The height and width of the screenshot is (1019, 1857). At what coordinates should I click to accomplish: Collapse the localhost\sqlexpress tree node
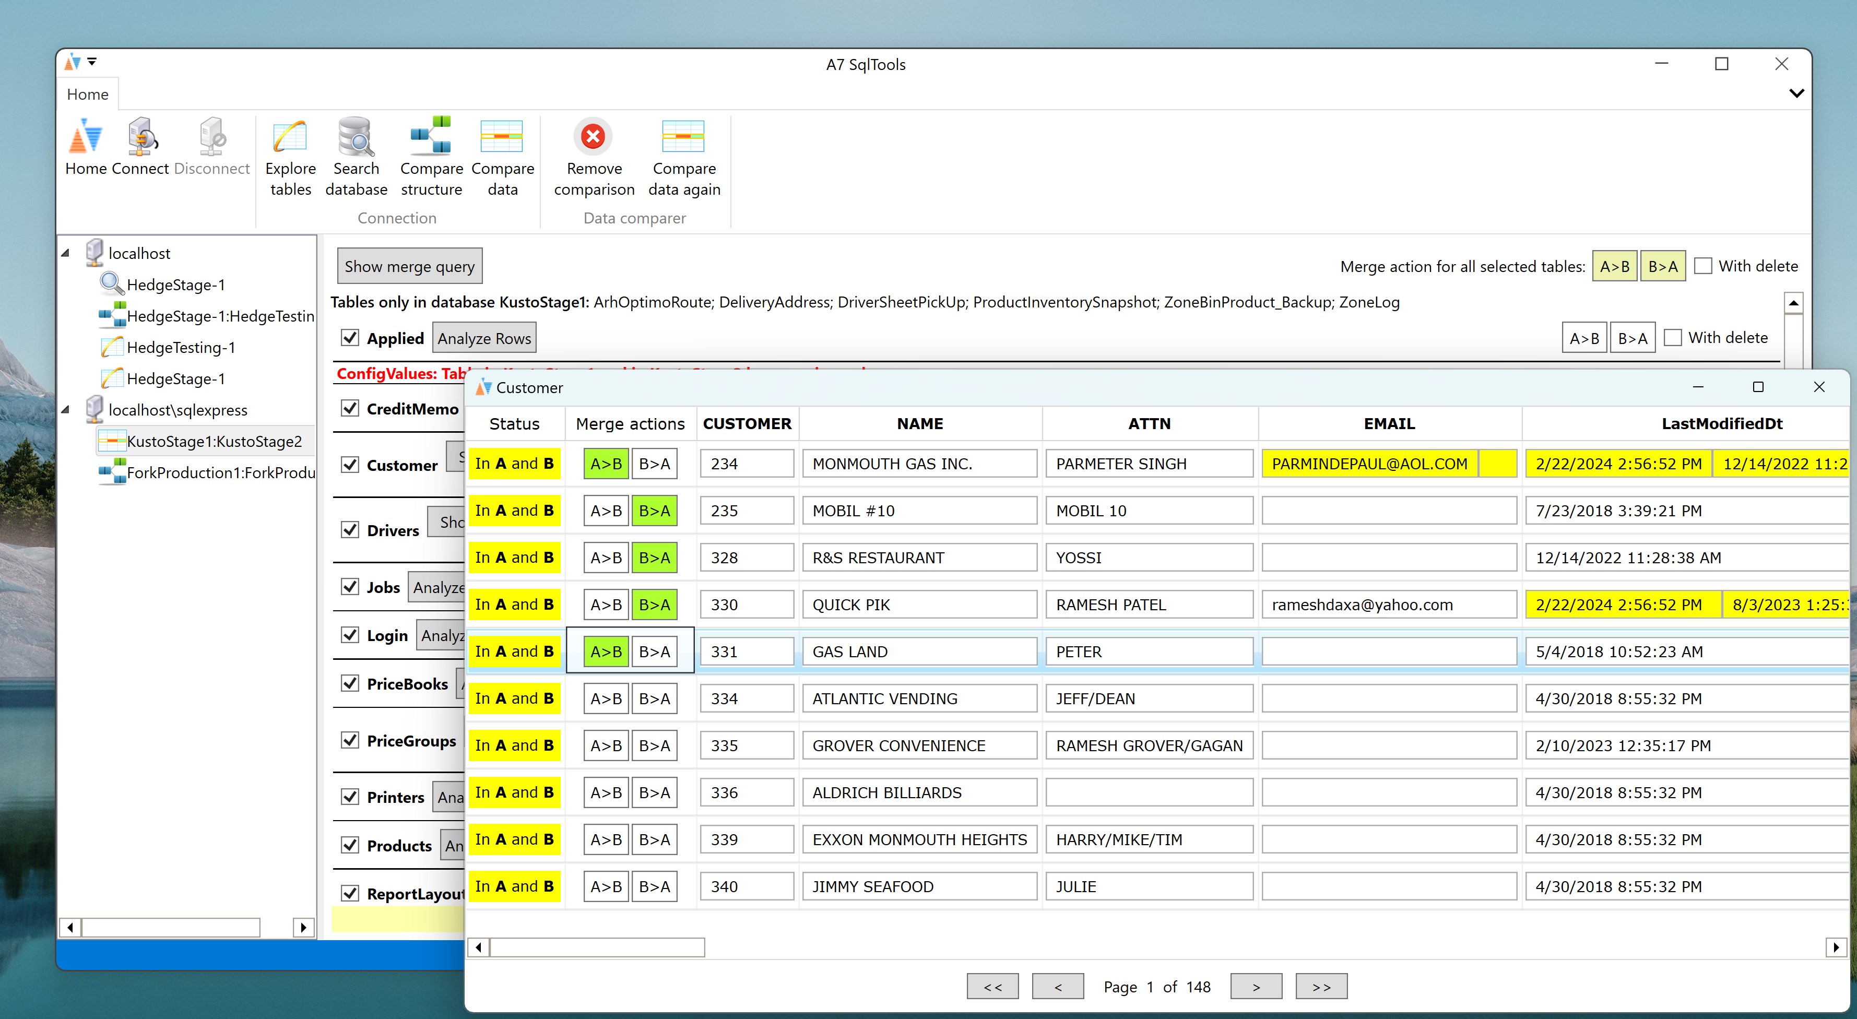(66, 409)
